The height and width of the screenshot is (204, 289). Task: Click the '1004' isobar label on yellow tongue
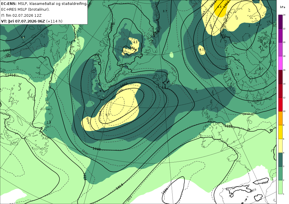88,121
